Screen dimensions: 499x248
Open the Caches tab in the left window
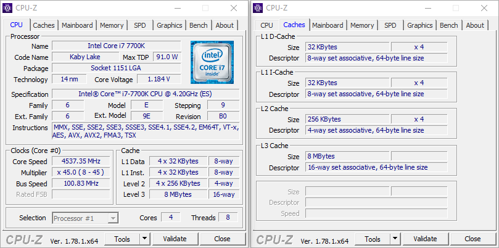pos(44,25)
